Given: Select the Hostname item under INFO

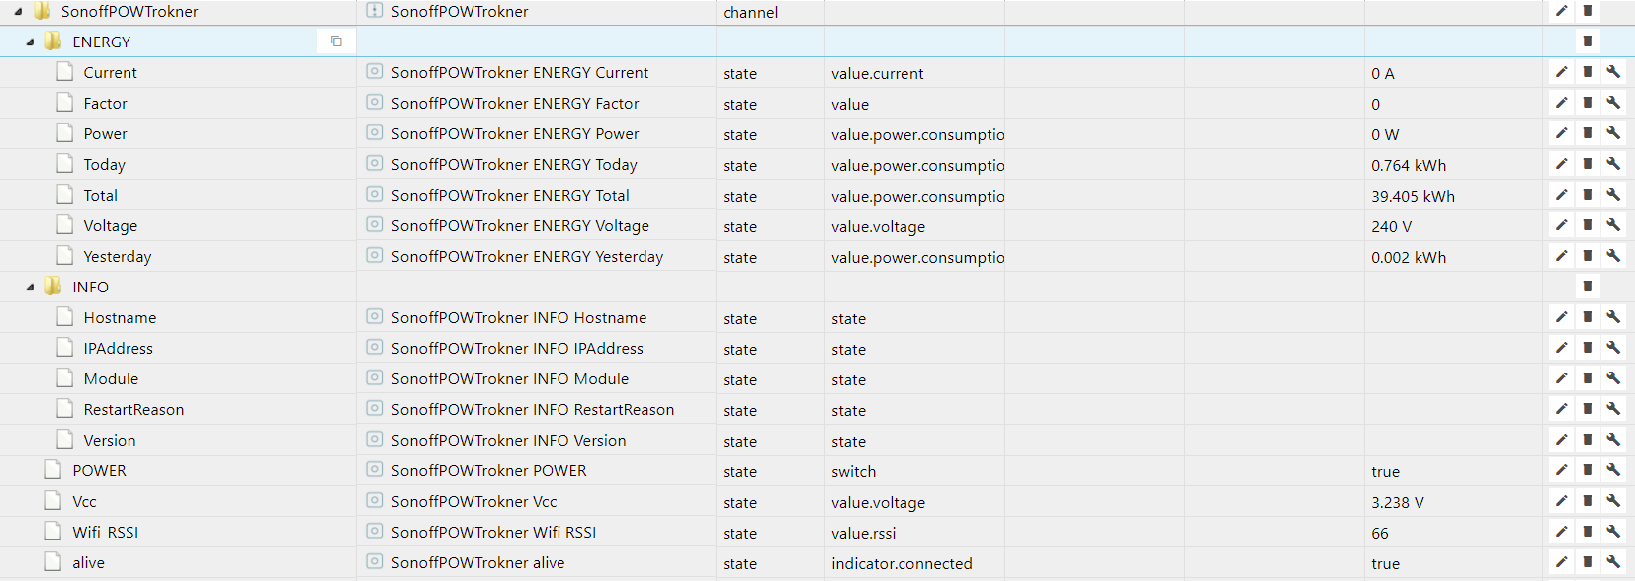Looking at the screenshot, I should (120, 318).
